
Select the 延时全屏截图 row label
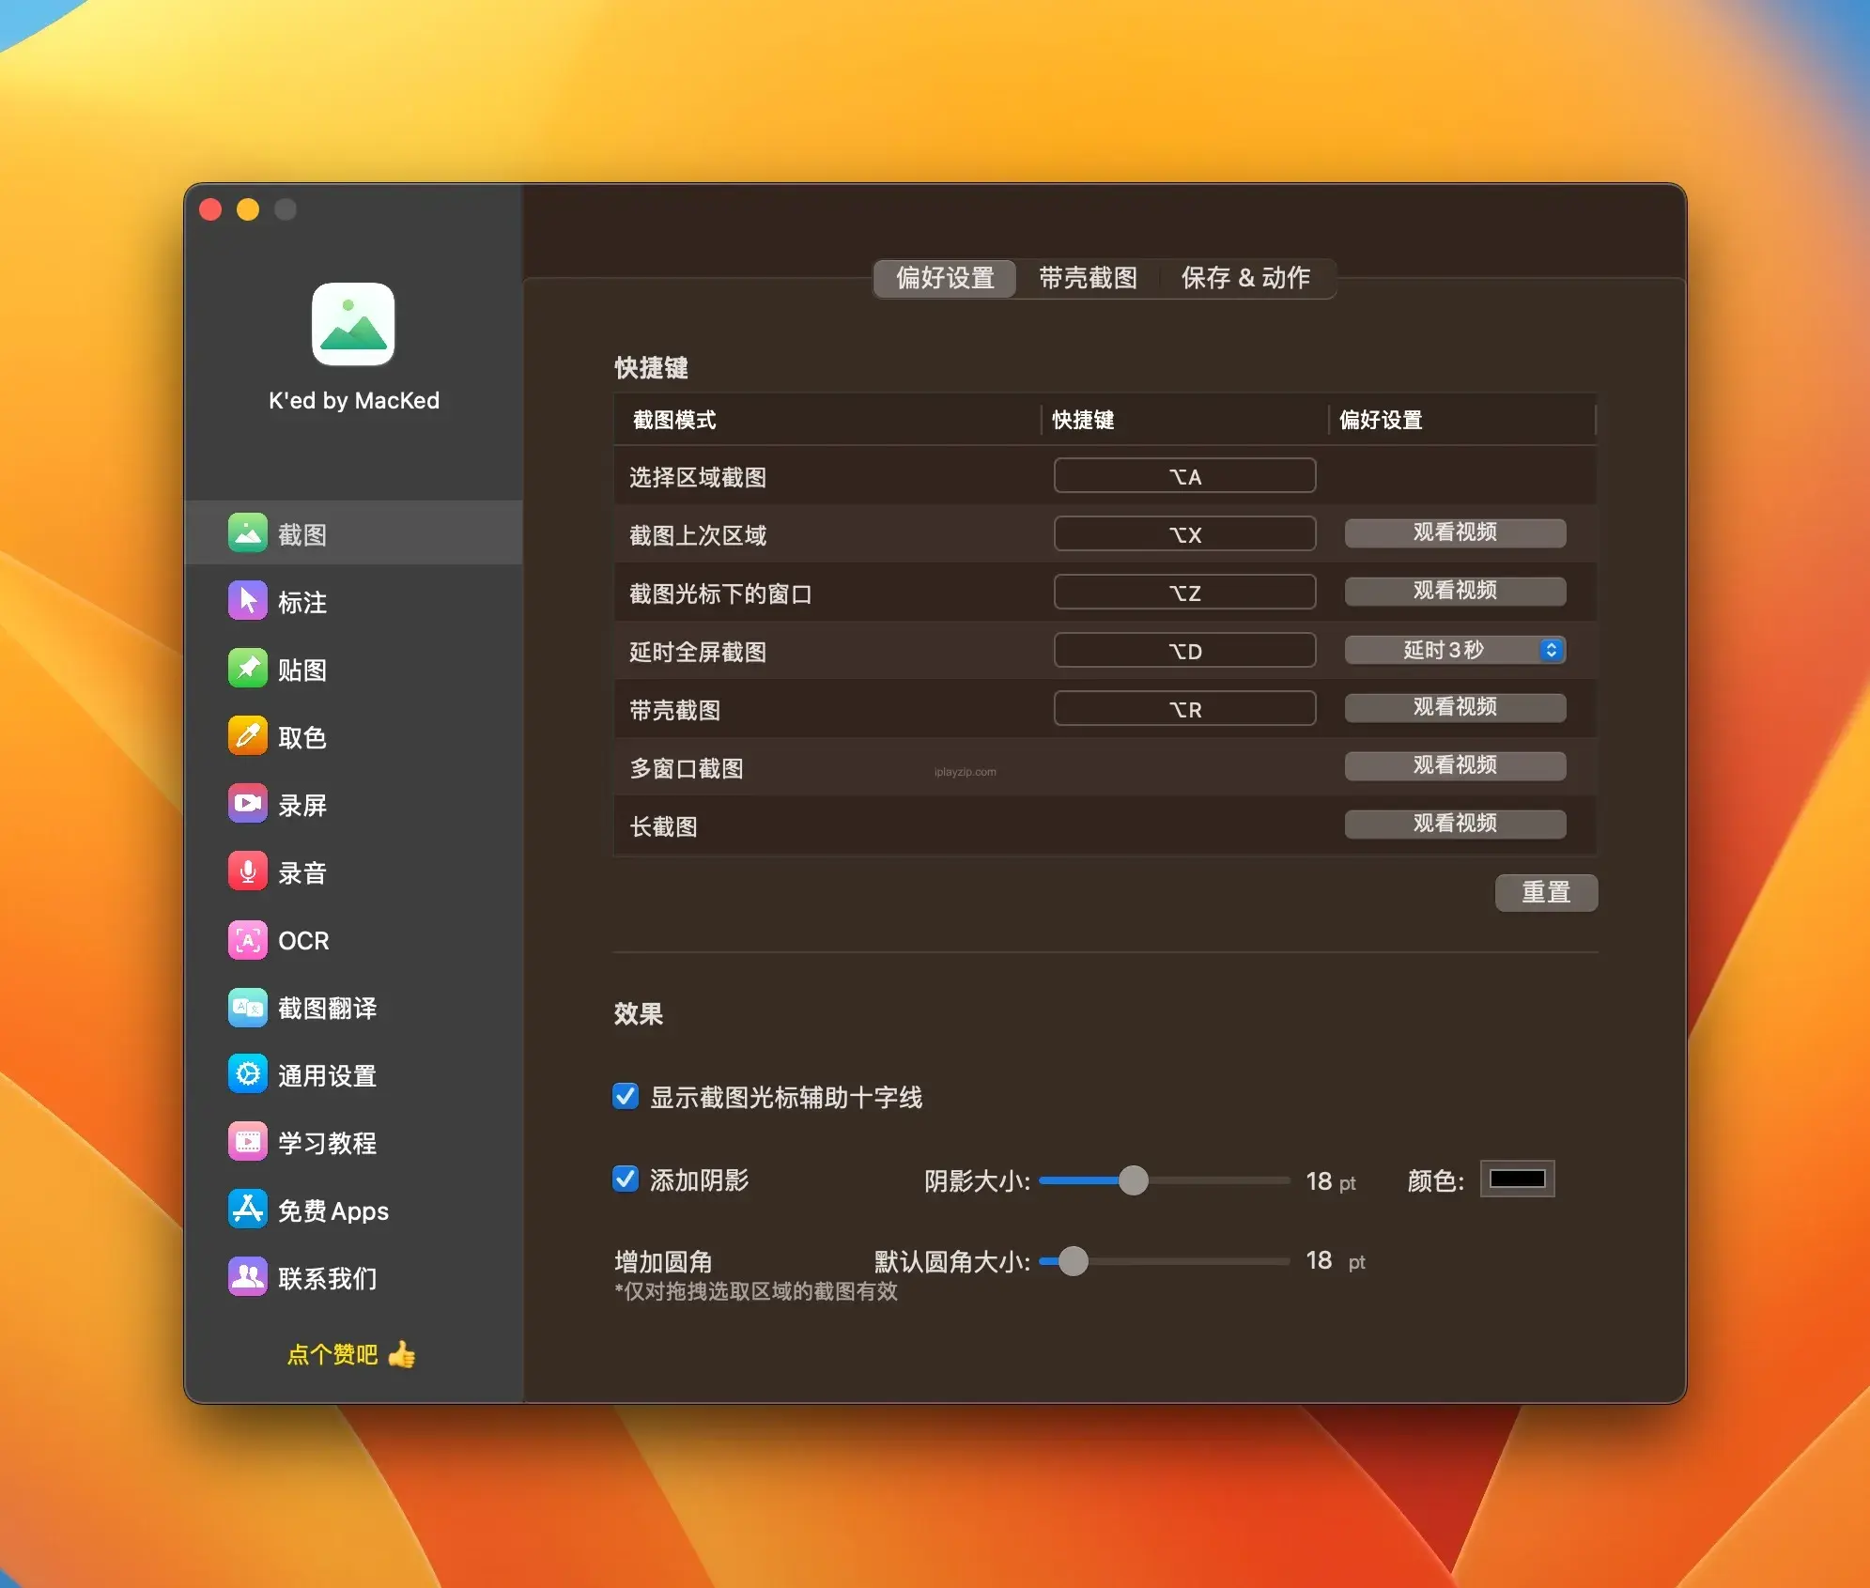[x=698, y=652]
